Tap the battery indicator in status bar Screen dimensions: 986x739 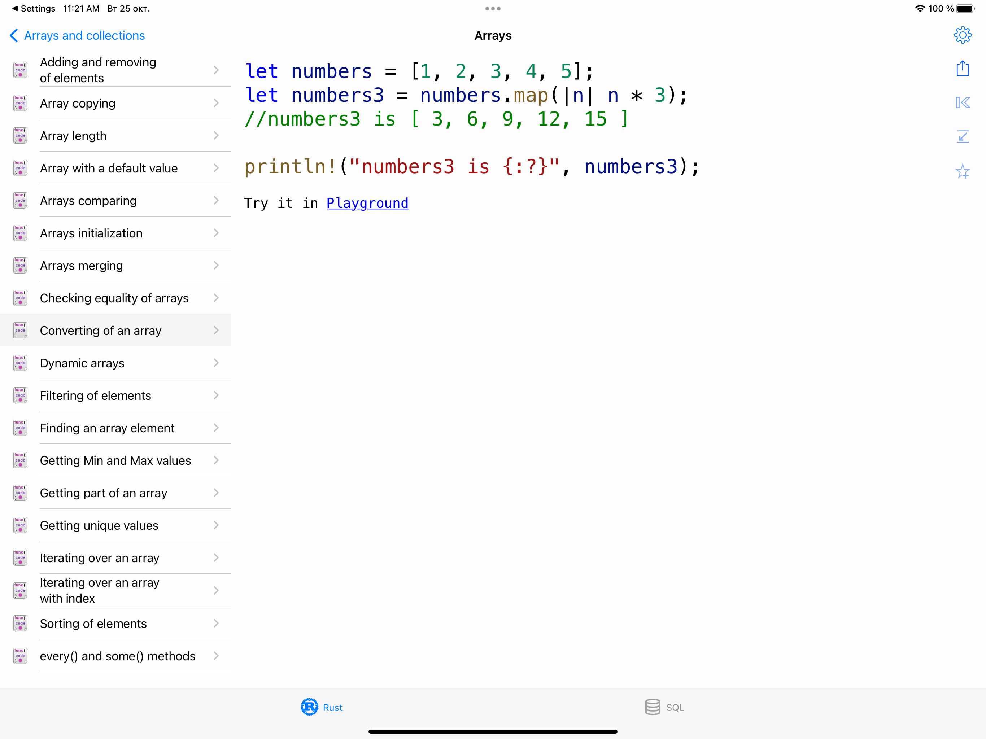tap(965, 8)
